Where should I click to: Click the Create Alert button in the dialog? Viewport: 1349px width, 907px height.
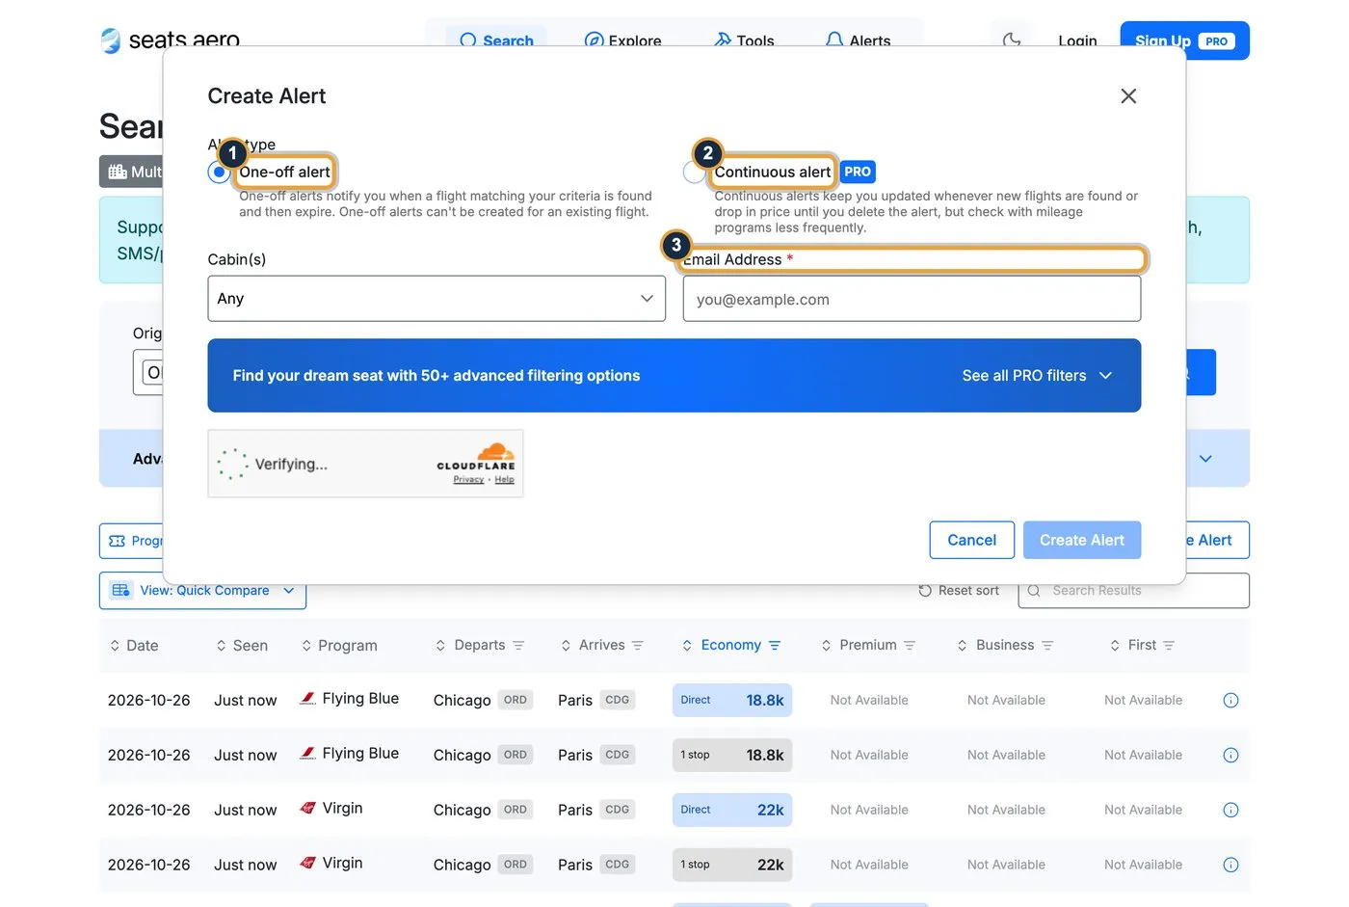(1082, 541)
